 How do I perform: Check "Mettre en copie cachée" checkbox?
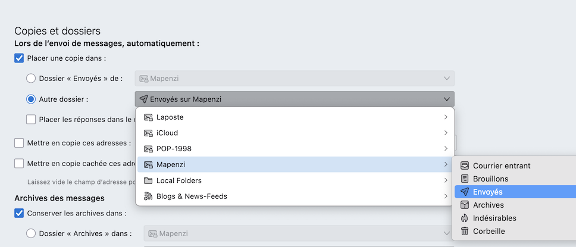[x=19, y=163]
